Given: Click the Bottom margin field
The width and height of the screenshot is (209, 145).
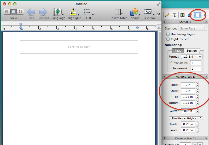Looking at the screenshot, I should pyautogui.click(x=188, y=103).
